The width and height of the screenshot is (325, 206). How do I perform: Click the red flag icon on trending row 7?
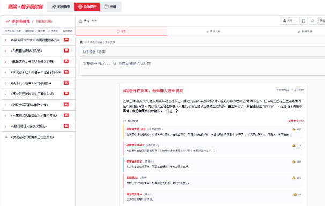point(66,104)
